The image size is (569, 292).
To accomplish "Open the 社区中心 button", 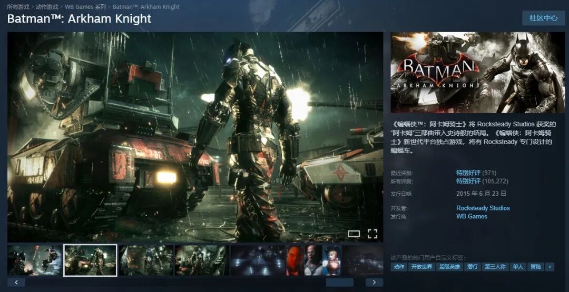I will click(x=543, y=18).
